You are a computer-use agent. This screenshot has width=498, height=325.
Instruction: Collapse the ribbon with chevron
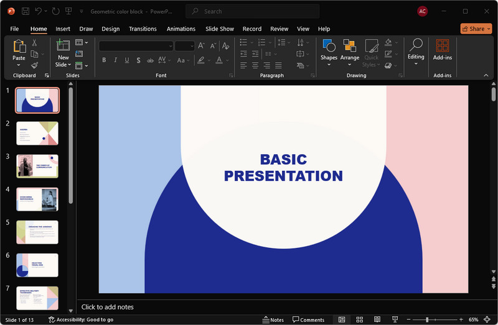click(486, 75)
